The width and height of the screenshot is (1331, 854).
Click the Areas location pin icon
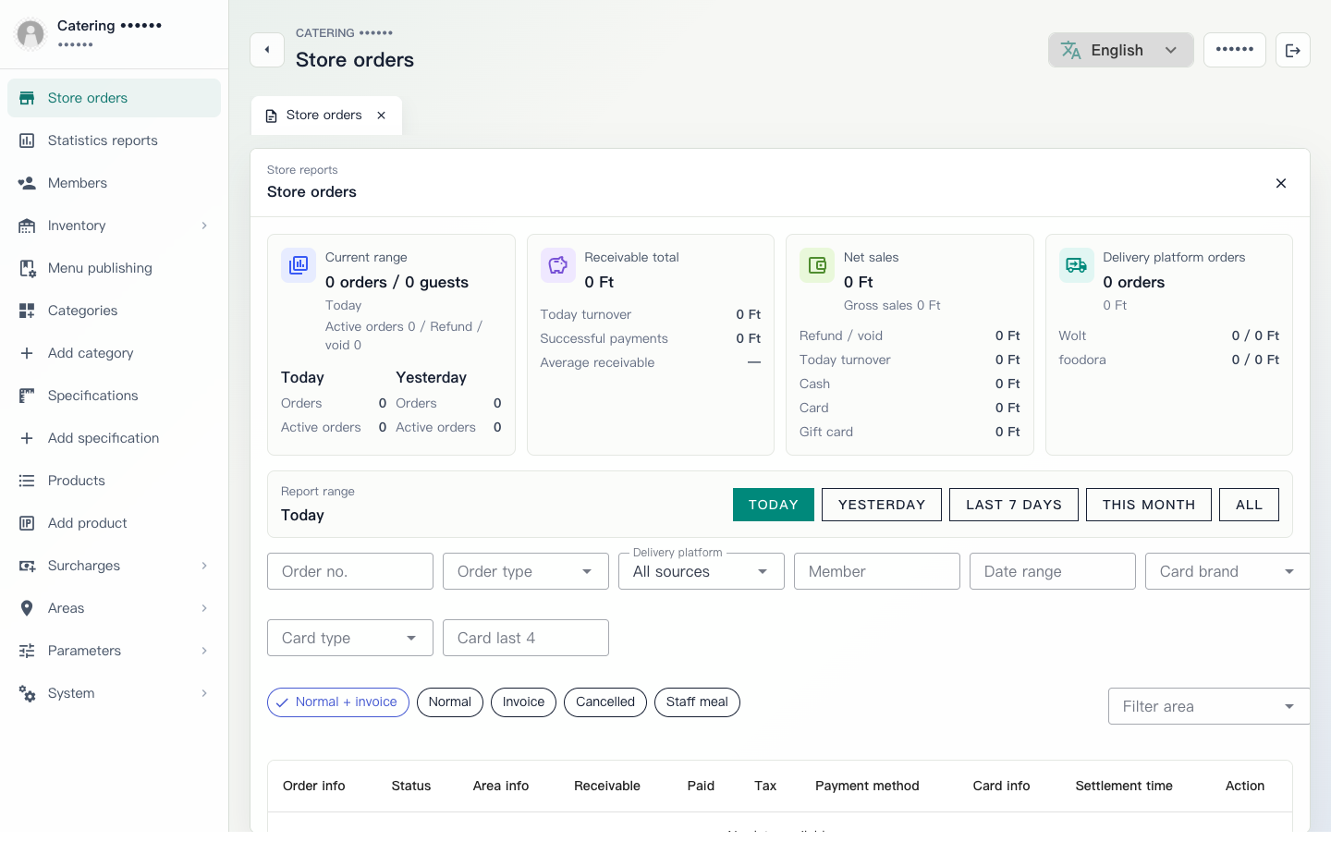click(x=27, y=608)
